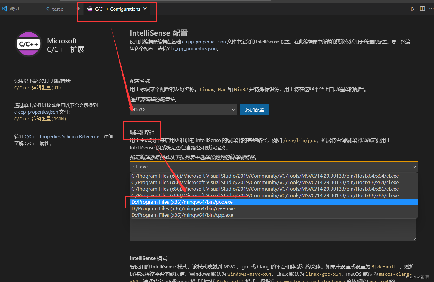Click the windows-msvc-x64 default mode text
Image resolution: width=434 pixels, height=282 pixels.
point(249,274)
